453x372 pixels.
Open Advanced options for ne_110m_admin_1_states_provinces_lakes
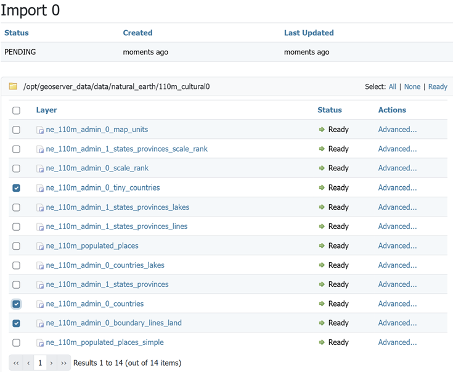[x=398, y=207]
